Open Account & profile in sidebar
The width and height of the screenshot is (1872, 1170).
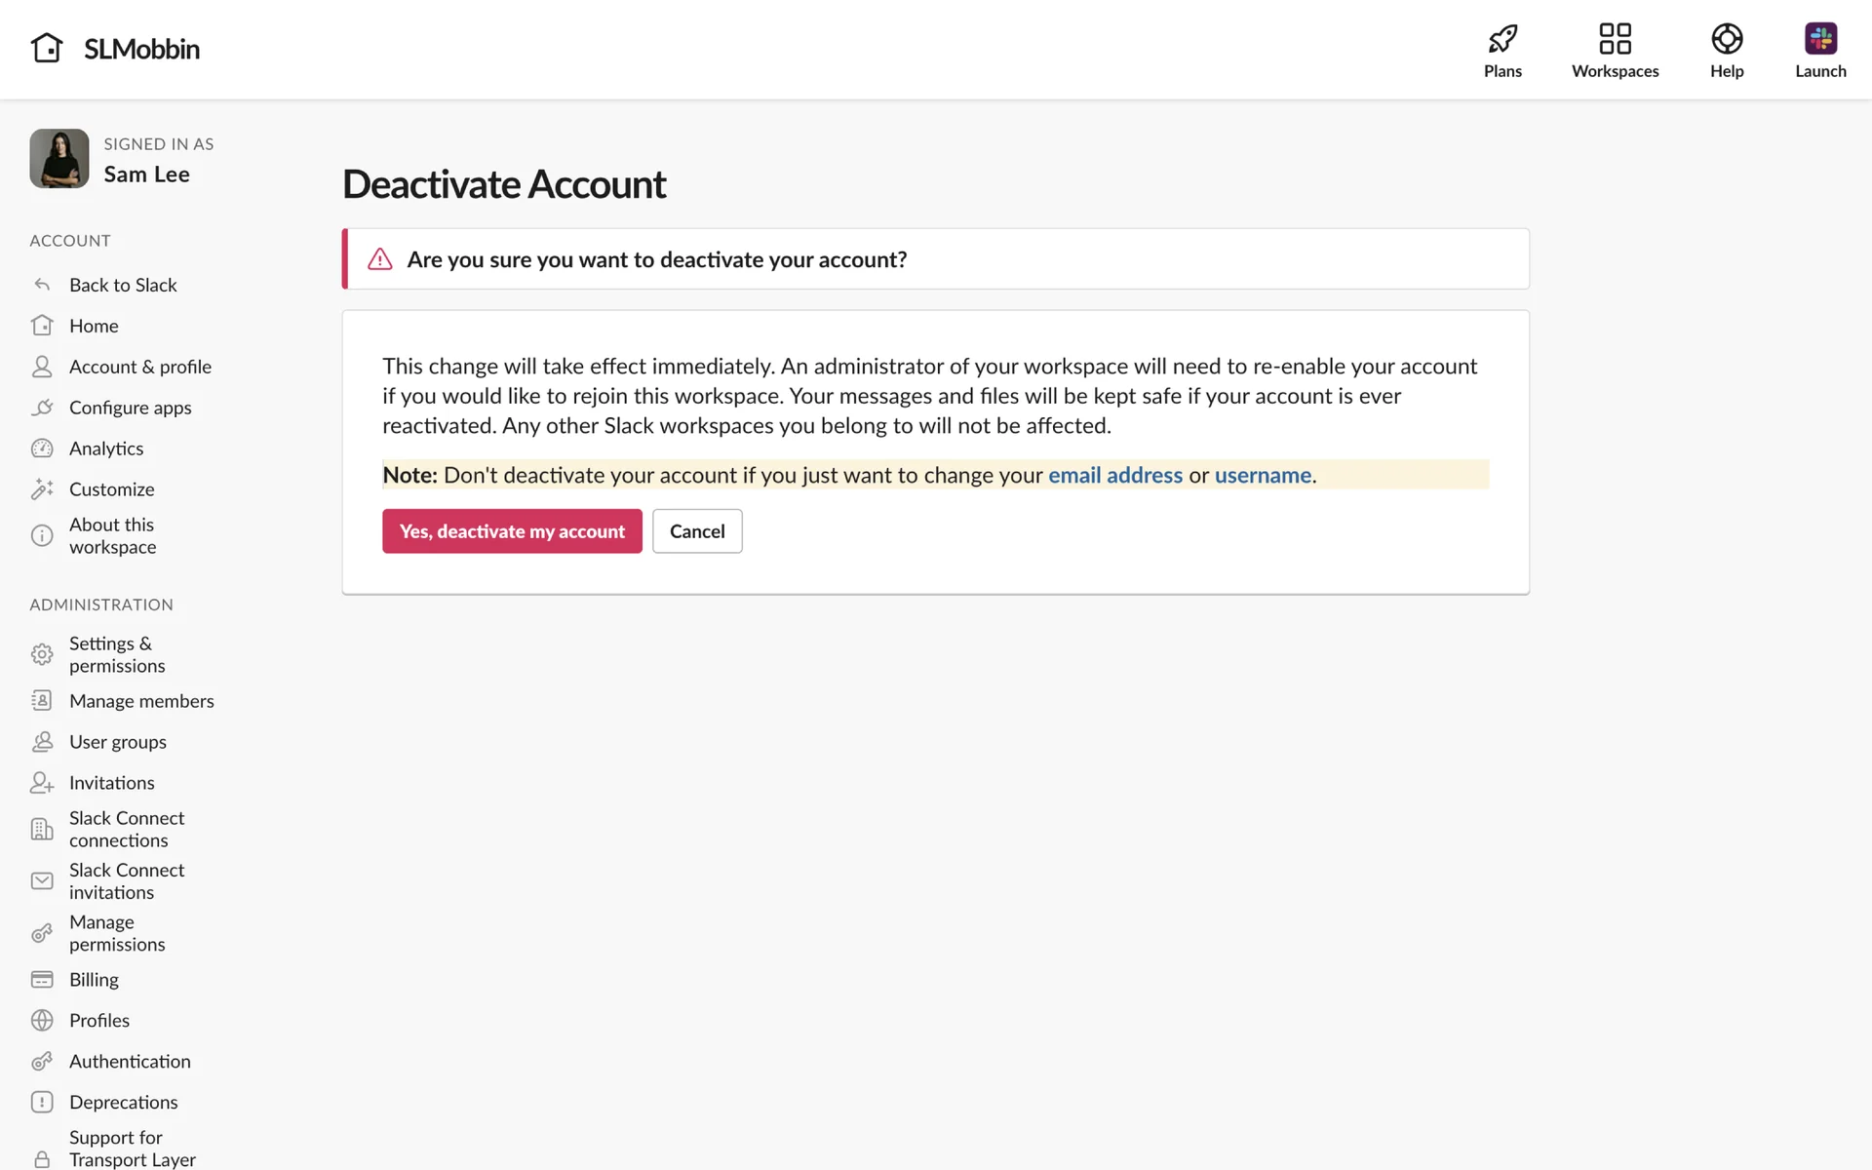click(140, 368)
